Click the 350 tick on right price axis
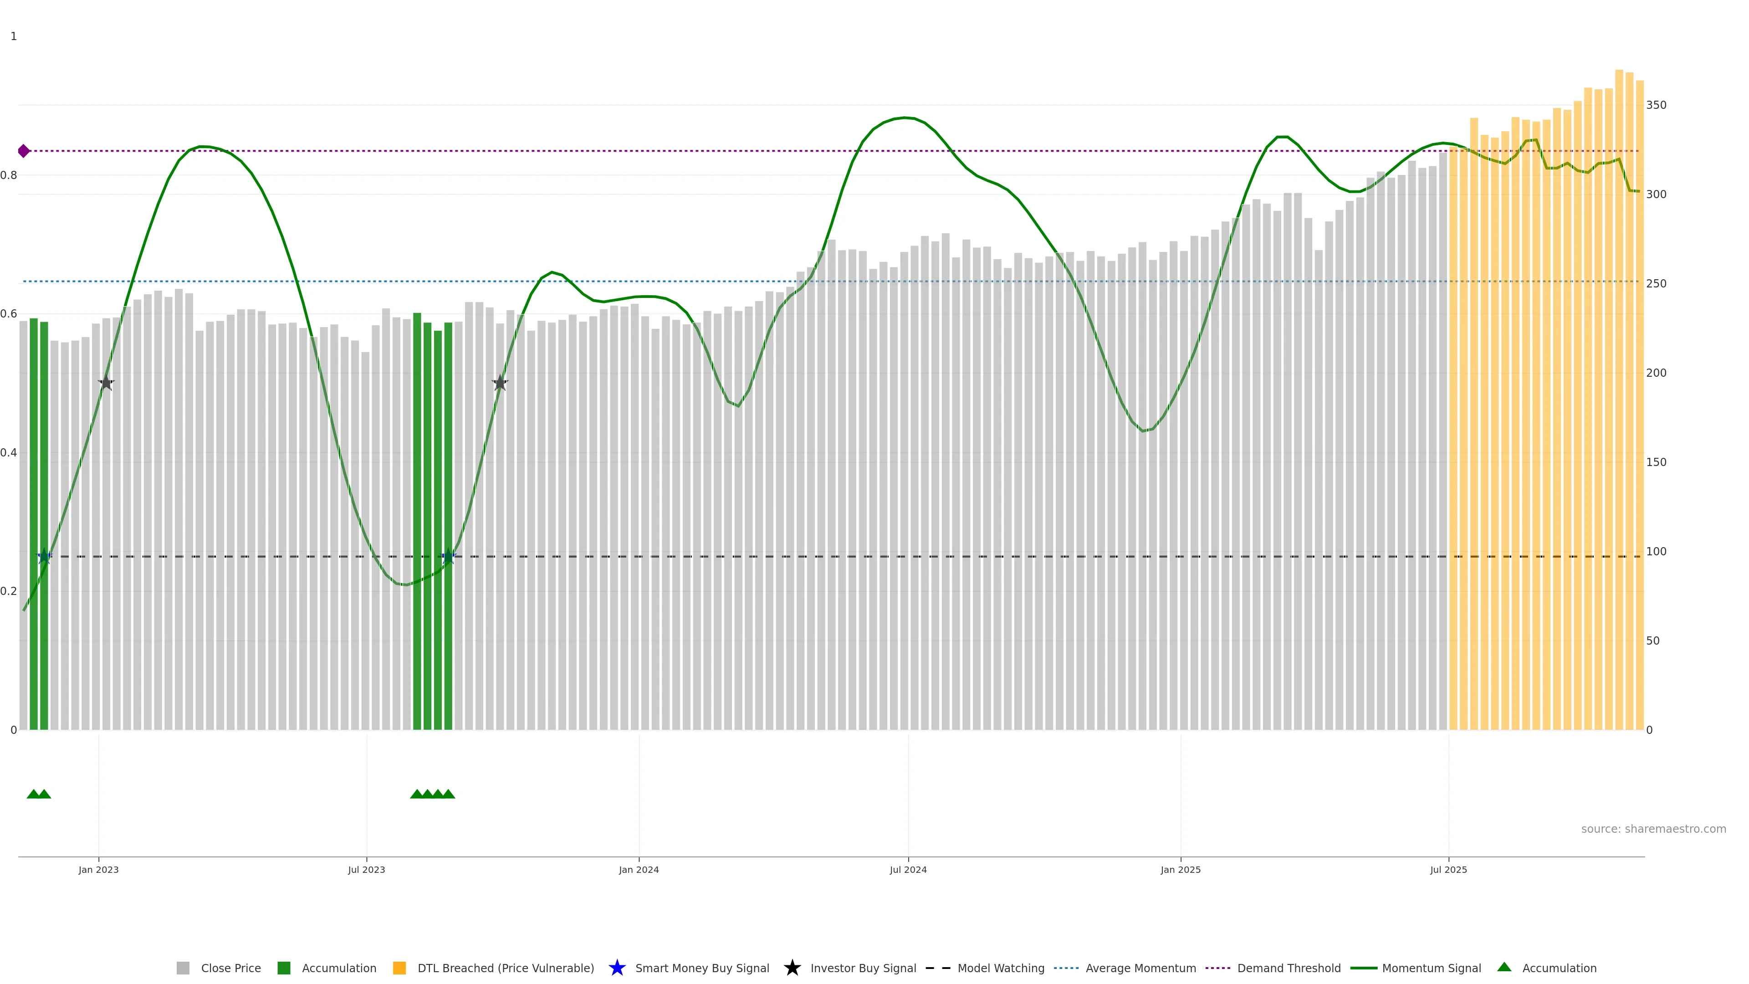1749x984 pixels. click(x=1656, y=105)
